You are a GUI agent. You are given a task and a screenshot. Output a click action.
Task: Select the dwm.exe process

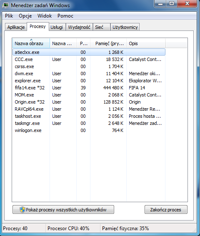(89, 74)
